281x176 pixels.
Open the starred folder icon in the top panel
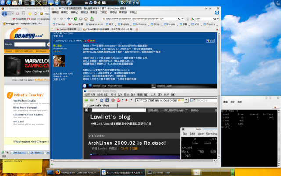coord(51,3)
